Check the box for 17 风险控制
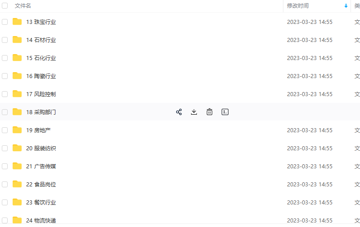 point(5,94)
